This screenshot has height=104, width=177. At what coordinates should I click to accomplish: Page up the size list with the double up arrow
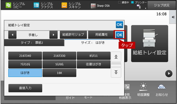click(116, 57)
